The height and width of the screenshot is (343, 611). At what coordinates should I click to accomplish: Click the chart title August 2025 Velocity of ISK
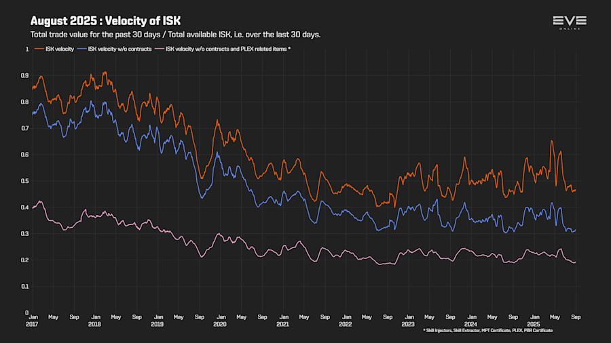[106, 21]
